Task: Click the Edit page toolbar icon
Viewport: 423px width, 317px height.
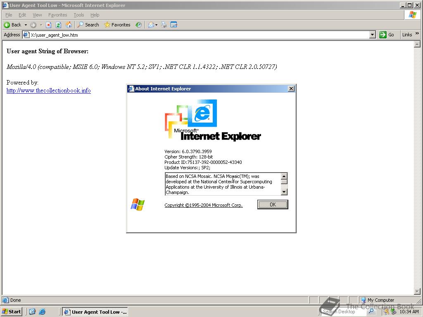Action: pyautogui.click(x=174, y=25)
